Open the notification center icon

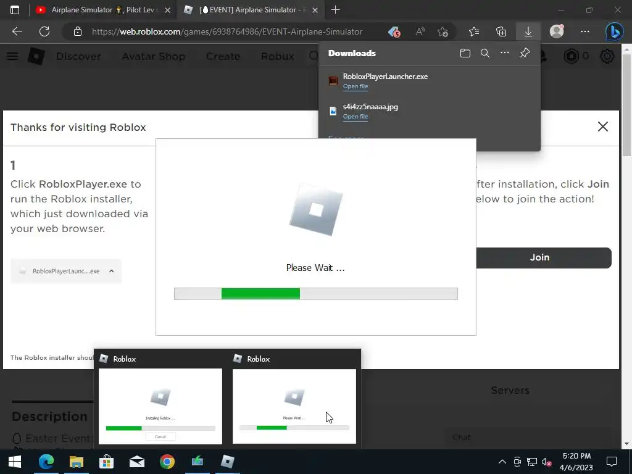612,462
